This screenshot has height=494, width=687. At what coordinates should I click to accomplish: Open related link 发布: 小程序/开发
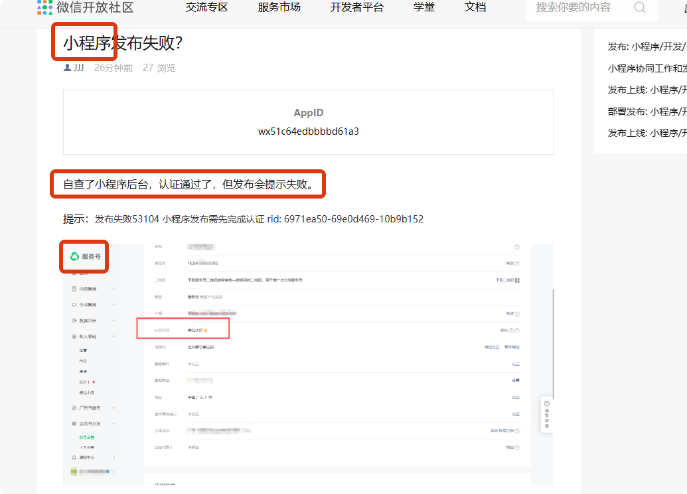[x=647, y=46]
